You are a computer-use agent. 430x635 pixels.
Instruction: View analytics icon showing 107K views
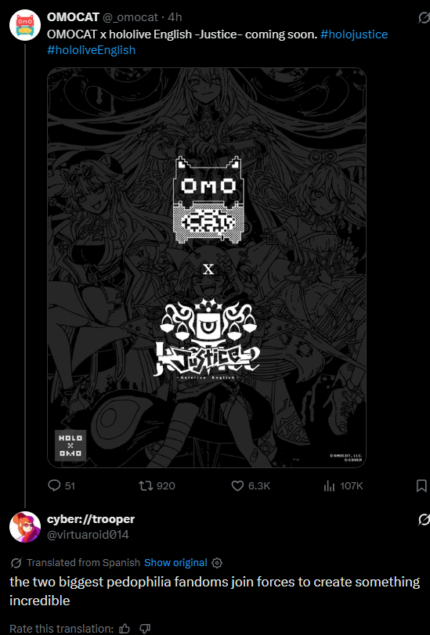click(329, 485)
